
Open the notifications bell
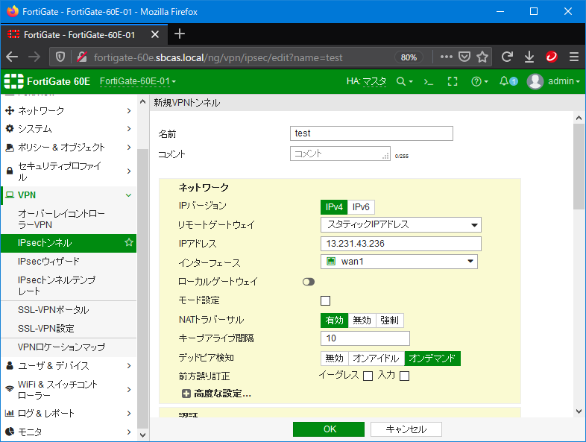508,81
